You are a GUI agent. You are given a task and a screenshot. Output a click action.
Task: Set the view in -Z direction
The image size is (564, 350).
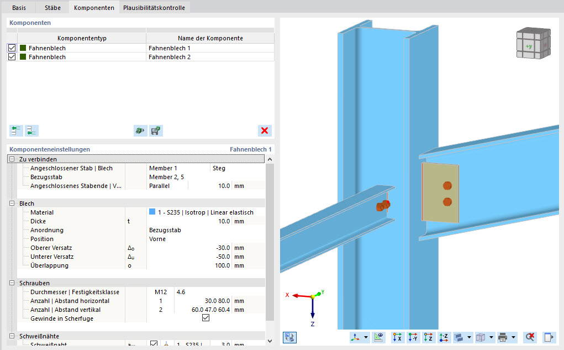444,337
